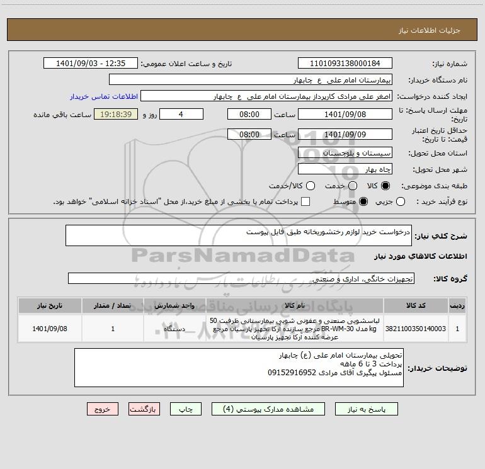Click the پاسخ به نیاز button
Screen dimensions: 485x469
366,409
